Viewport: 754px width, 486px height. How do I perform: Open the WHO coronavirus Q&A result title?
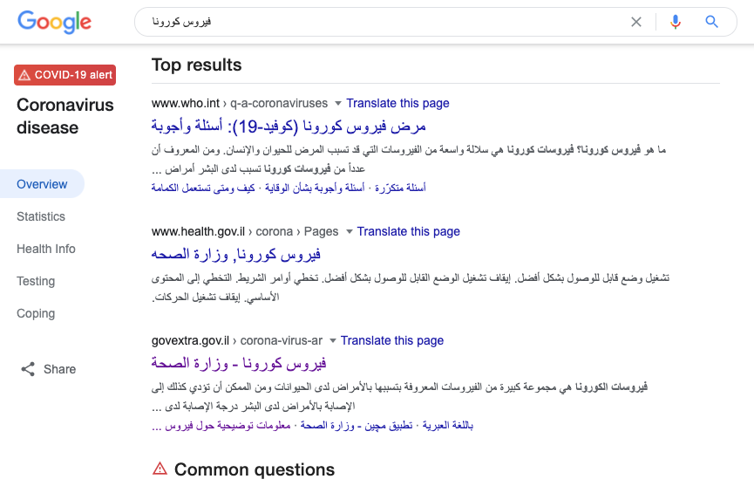click(x=289, y=127)
